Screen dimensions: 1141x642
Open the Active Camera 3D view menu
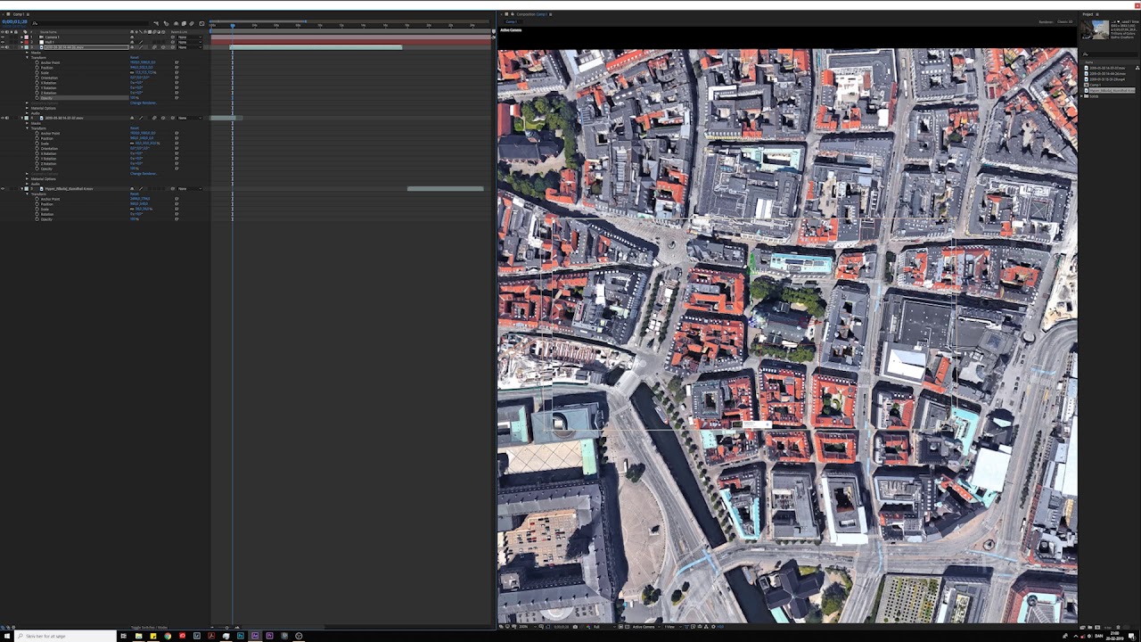(646, 627)
